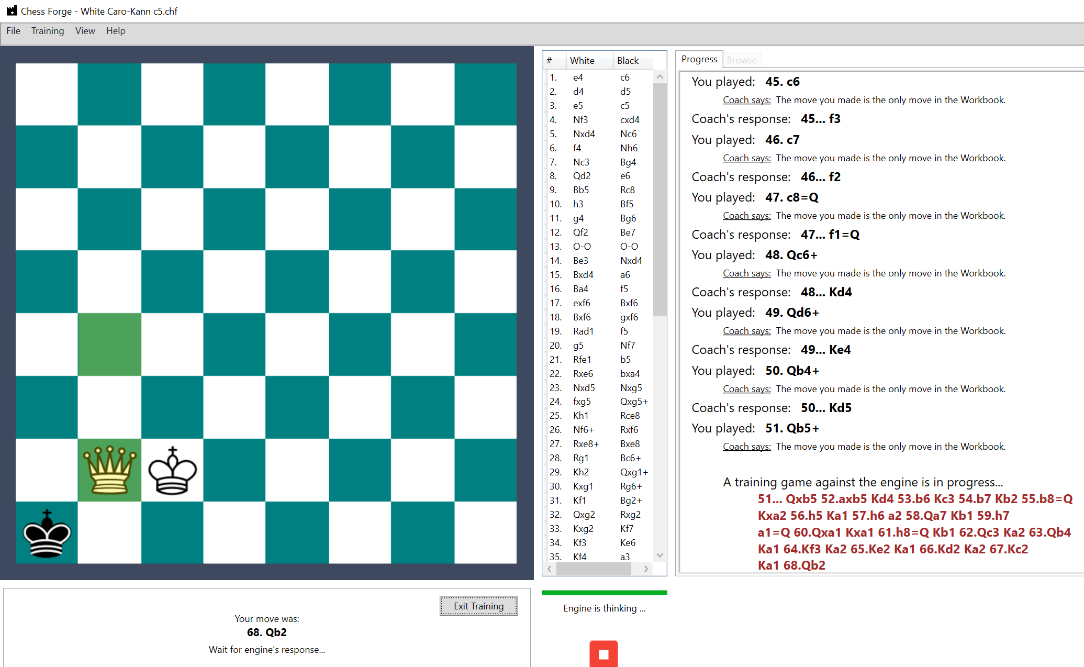Click the green engine progress bar
Viewport: 1084px width, 667px height.
[x=604, y=592]
